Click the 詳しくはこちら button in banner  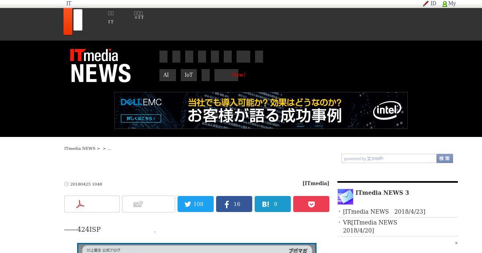click(x=141, y=118)
